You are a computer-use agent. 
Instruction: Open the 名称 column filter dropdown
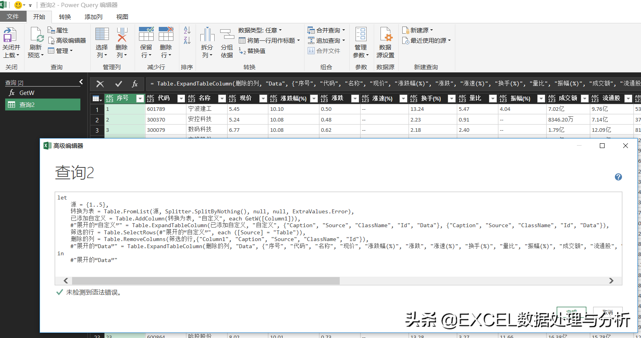click(x=222, y=99)
